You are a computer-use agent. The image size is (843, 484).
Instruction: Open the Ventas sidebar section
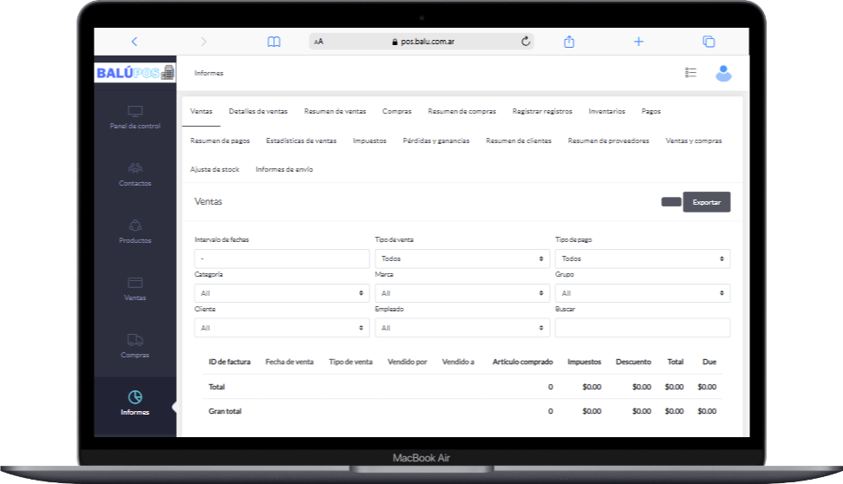[134, 283]
